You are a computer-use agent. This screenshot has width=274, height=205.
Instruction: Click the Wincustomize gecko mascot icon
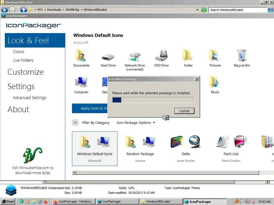click(x=32, y=155)
